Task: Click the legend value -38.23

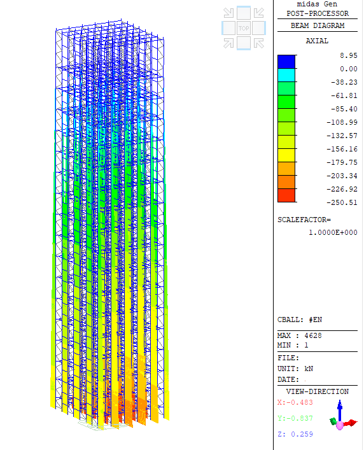Action: [344, 82]
